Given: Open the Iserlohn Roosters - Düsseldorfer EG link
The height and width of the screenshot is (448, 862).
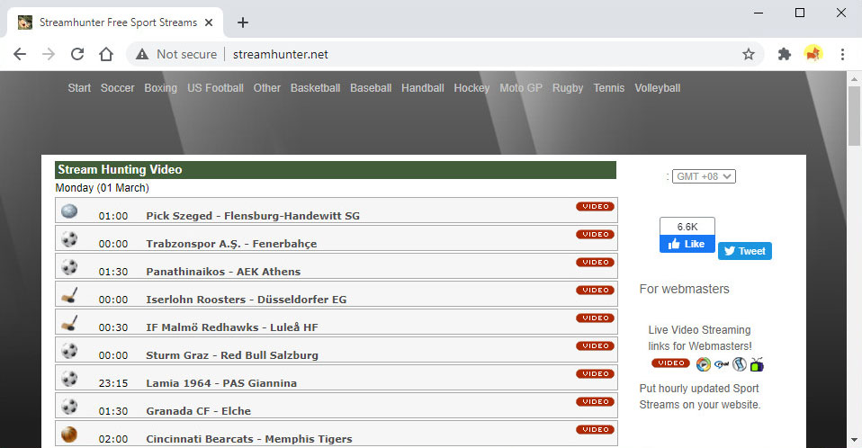Looking at the screenshot, I should pos(247,300).
